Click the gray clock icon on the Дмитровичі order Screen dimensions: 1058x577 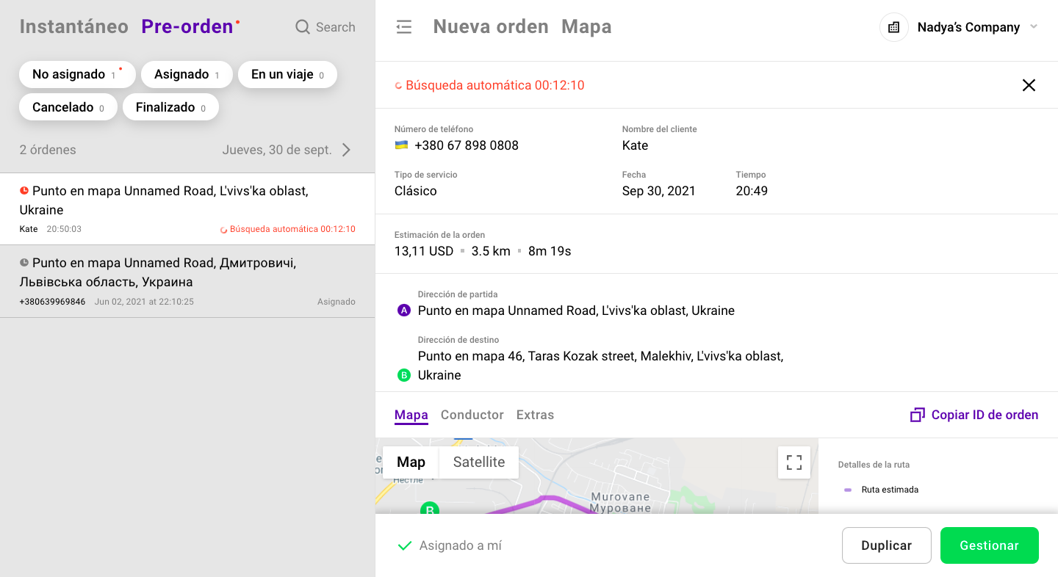24,262
